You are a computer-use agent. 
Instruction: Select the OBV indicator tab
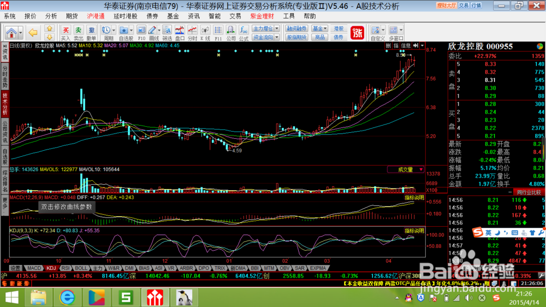coord(284,268)
